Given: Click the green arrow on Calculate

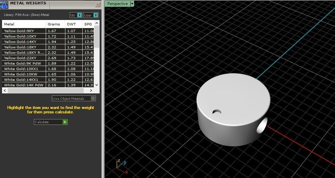Looking at the screenshot, I should tap(65, 122).
